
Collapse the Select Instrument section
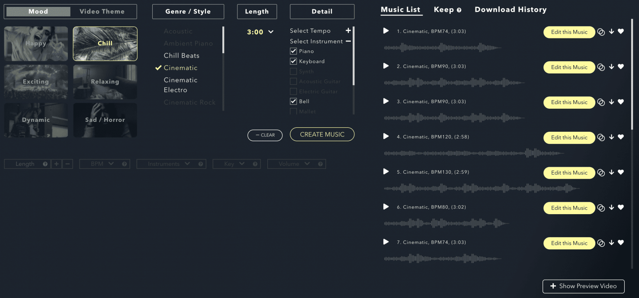[x=348, y=41]
